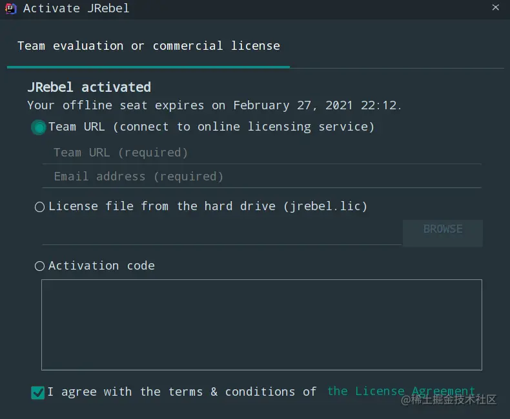510x419 pixels.
Task: Click the offline seat expiration message
Action: 215,105
